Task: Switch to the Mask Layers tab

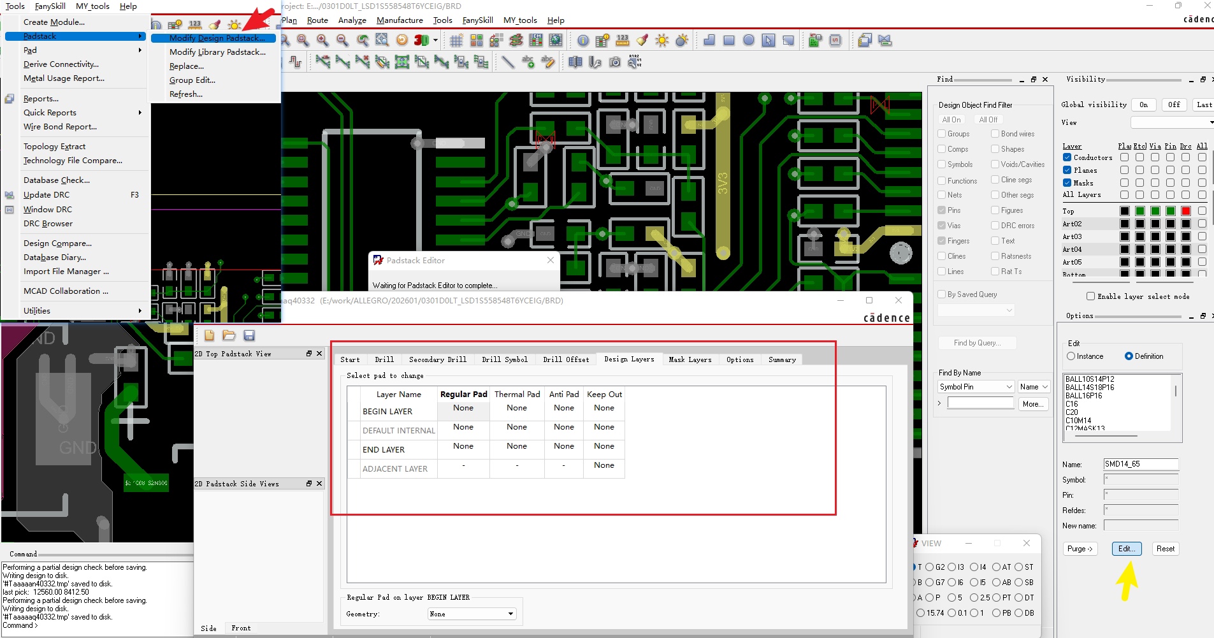Action: click(x=690, y=359)
